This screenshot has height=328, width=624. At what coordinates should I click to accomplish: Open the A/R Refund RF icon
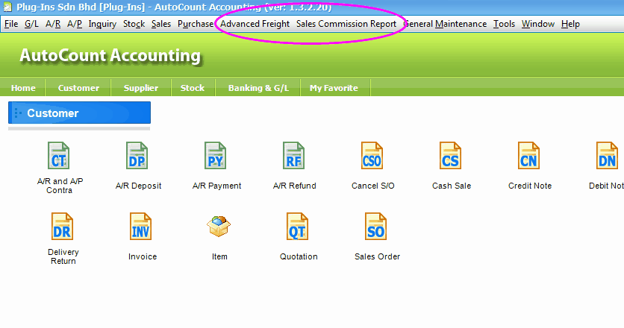coord(293,156)
